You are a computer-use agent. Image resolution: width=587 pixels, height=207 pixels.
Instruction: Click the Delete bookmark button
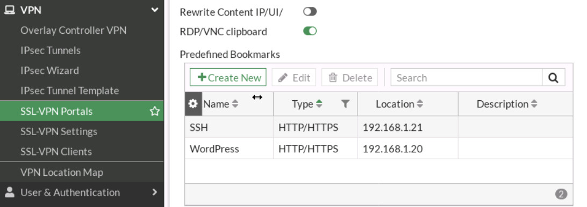349,77
